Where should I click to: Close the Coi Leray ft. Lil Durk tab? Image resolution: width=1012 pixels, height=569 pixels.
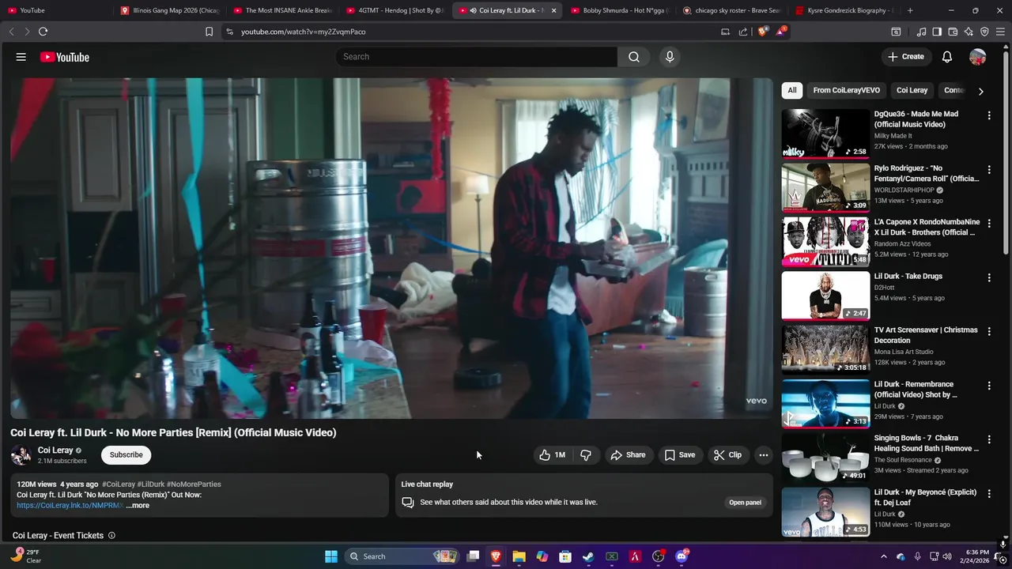point(553,10)
